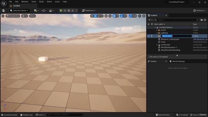This screenshot has width=208, height=117.
Task: Toggle the surface snapping icon
Action: (110, 16)
